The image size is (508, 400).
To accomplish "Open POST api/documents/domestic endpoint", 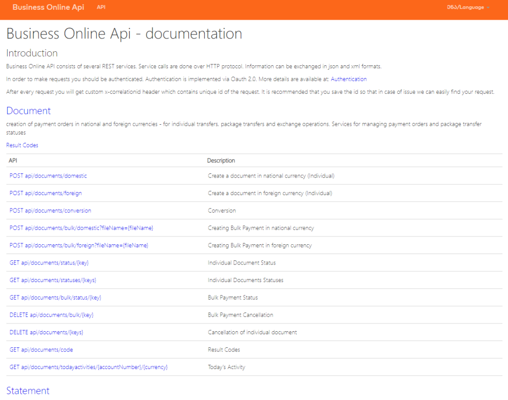I will (48, 176).
